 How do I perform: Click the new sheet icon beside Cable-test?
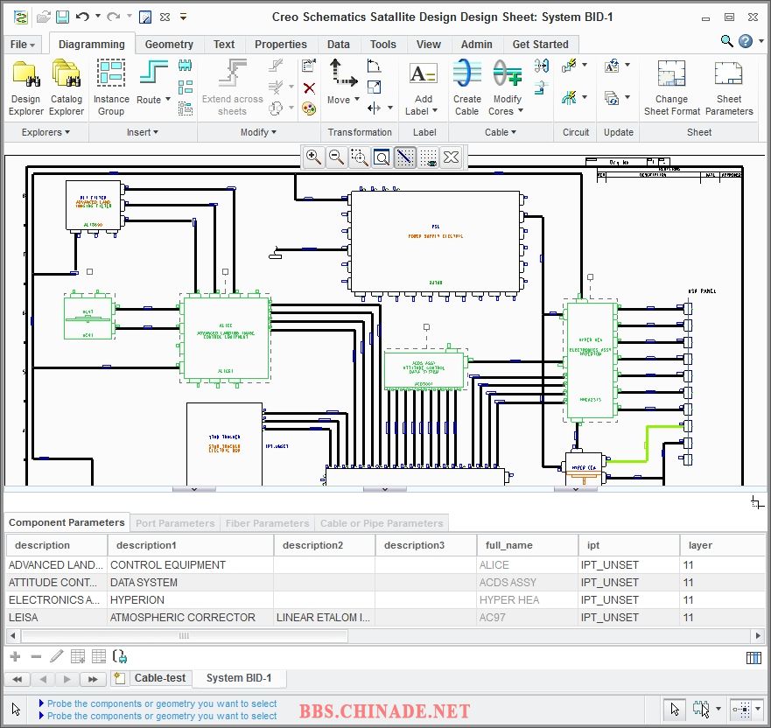pyautogui.click(x=118, y=678)
